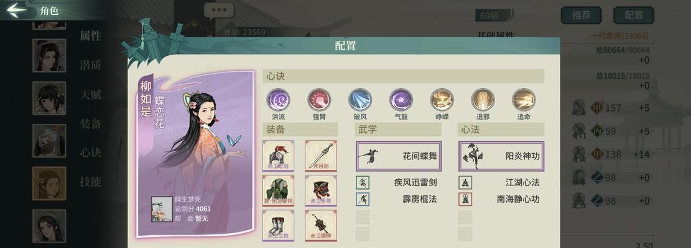Select the 阳炎神功 inner technique
The image size is (691, 248).
(501, 156)
